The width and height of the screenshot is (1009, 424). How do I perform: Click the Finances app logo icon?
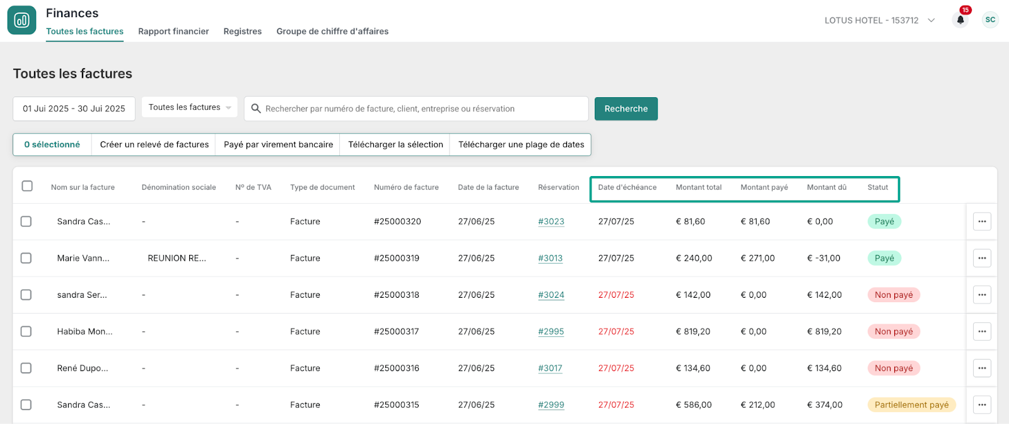point(21,20)
